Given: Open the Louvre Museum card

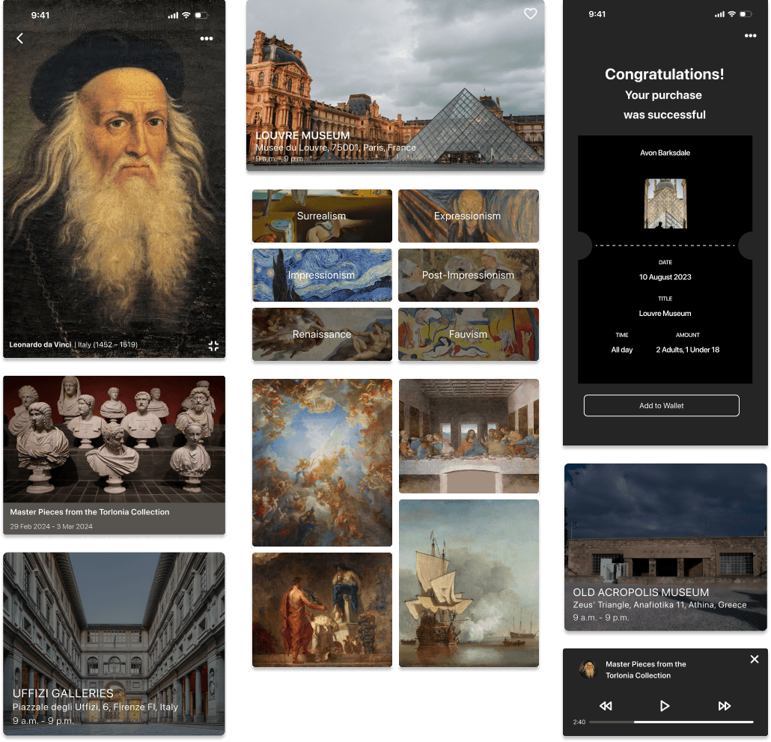Looking at the screenshot, I should [395, 85].
